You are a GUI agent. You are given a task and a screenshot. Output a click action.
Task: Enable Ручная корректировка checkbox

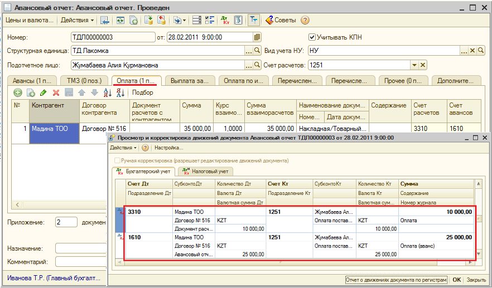(x=117, y=160)
